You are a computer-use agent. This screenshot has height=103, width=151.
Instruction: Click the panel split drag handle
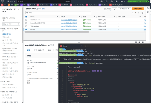pos(79,42)
